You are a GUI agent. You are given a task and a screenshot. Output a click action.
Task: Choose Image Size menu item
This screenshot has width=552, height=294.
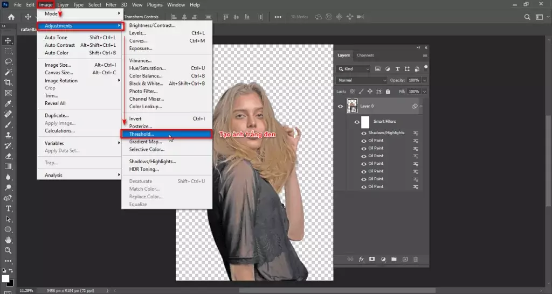(80, 65)
